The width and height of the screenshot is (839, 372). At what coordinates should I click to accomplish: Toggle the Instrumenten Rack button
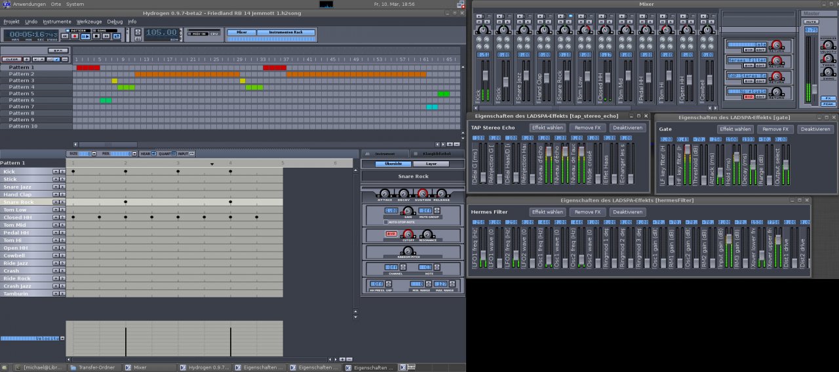coord(286,32)
